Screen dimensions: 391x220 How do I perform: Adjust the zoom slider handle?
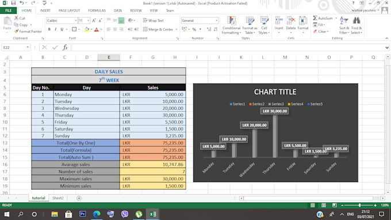point(359,205)
